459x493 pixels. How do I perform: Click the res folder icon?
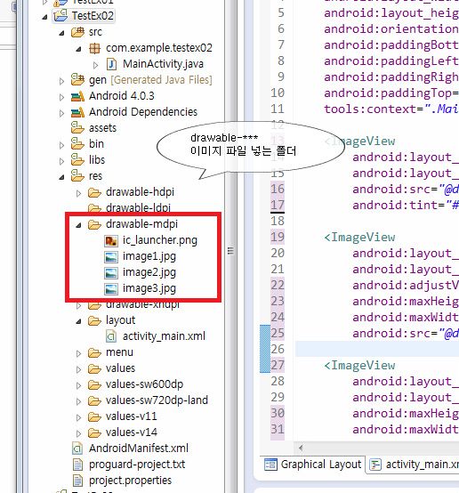pos(77,176)
